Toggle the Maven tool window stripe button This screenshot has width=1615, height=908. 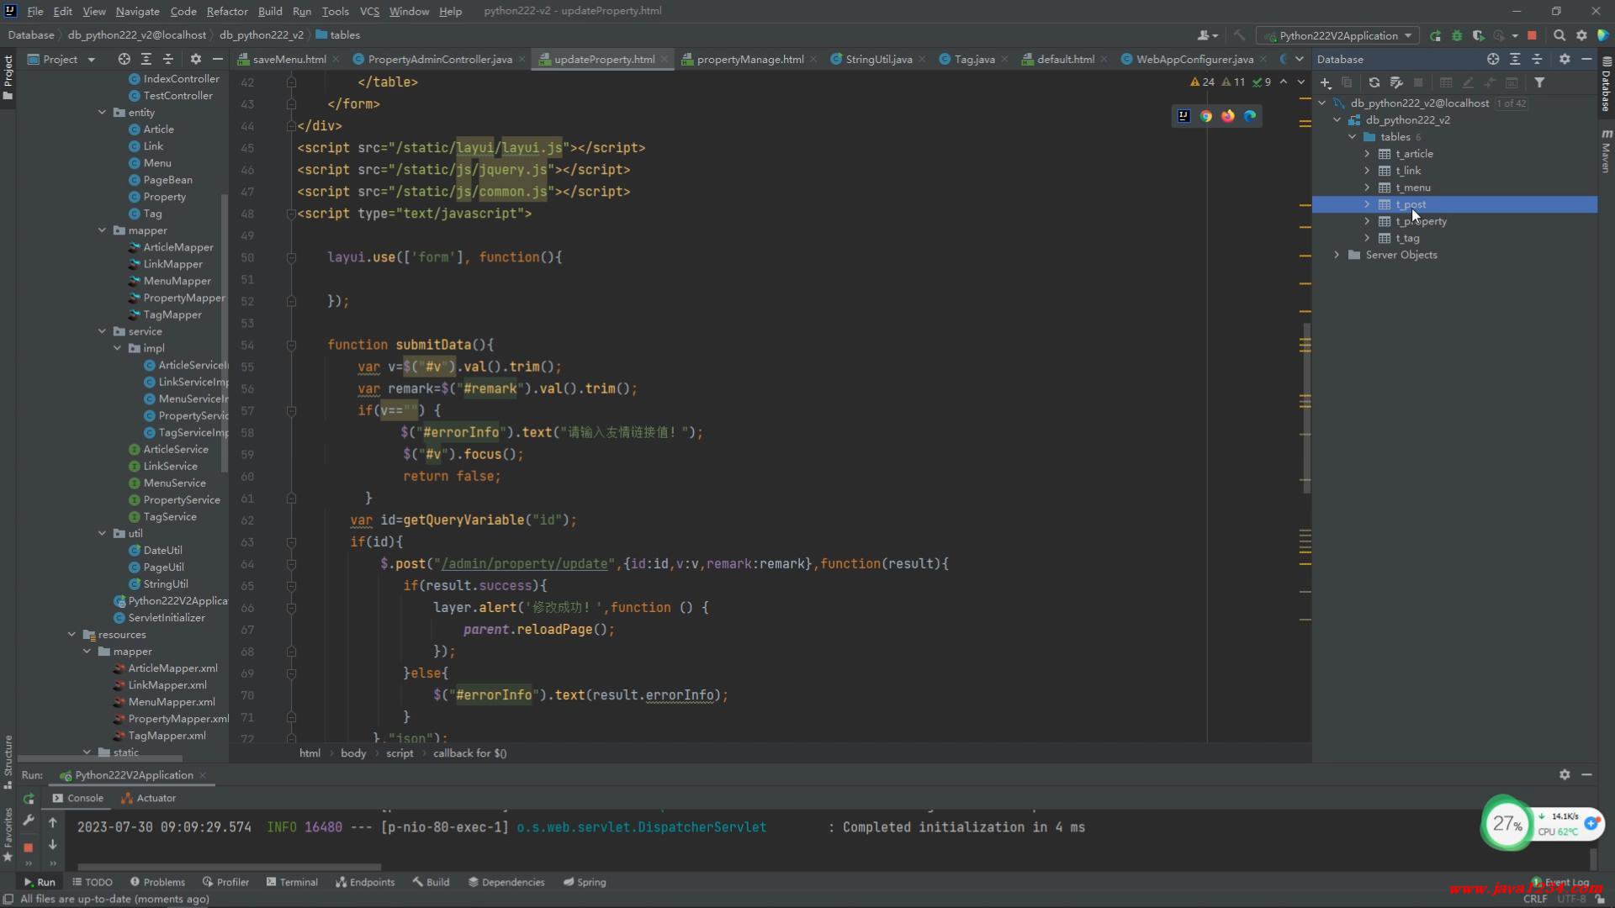[x=1606, y=151]
